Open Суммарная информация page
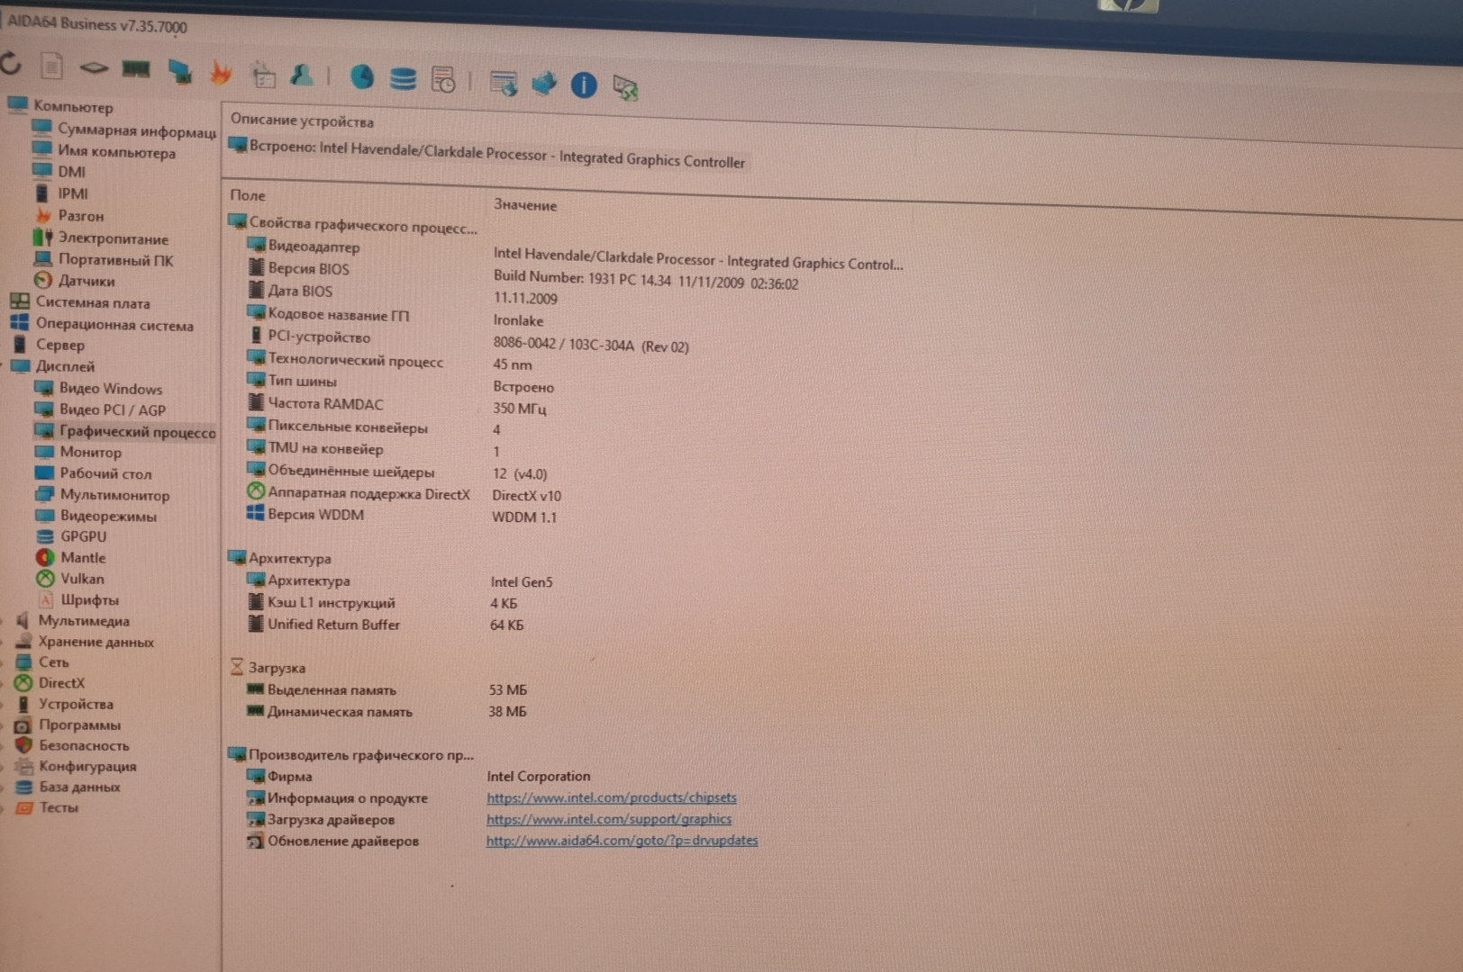The image size is (1463, 972). tap(124, 130)
